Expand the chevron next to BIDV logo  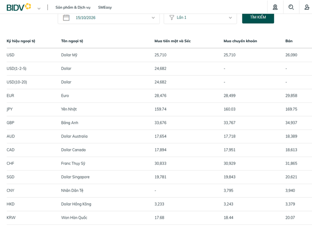tap(39, 8)
